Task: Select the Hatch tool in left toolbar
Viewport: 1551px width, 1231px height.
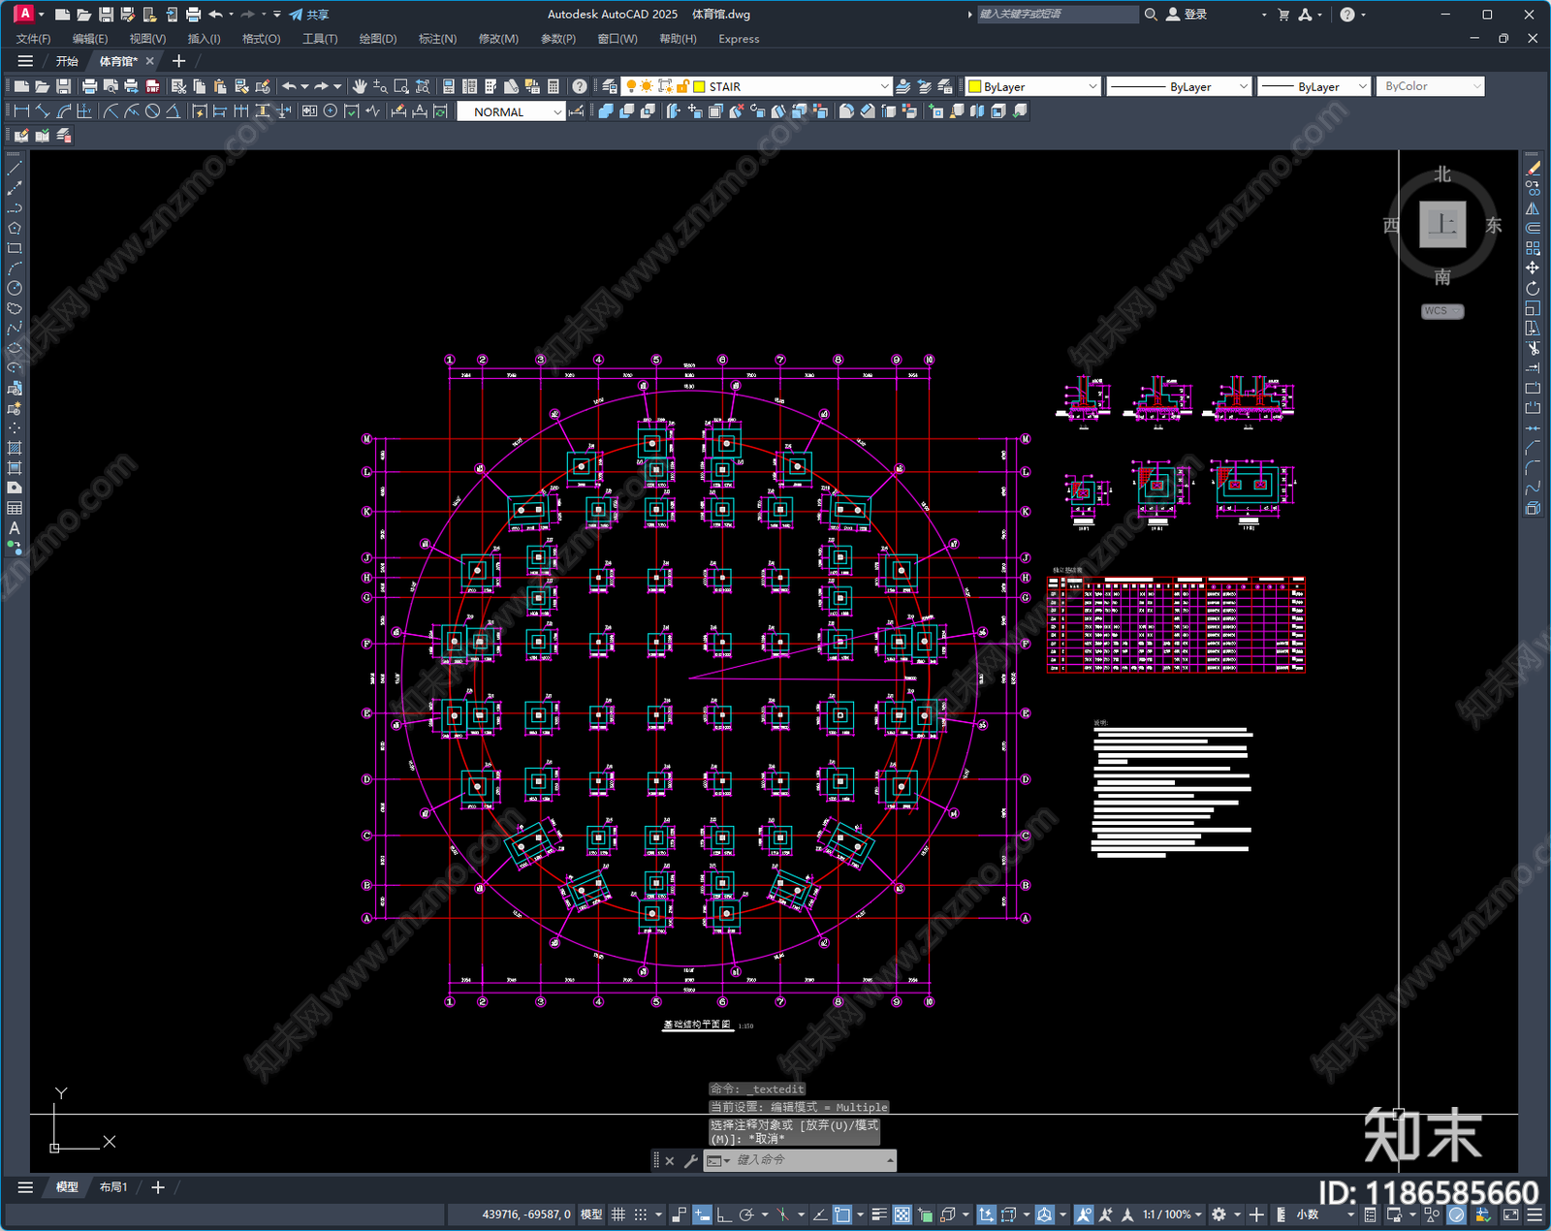Action: pyautogui.click(x=15, y=448)
